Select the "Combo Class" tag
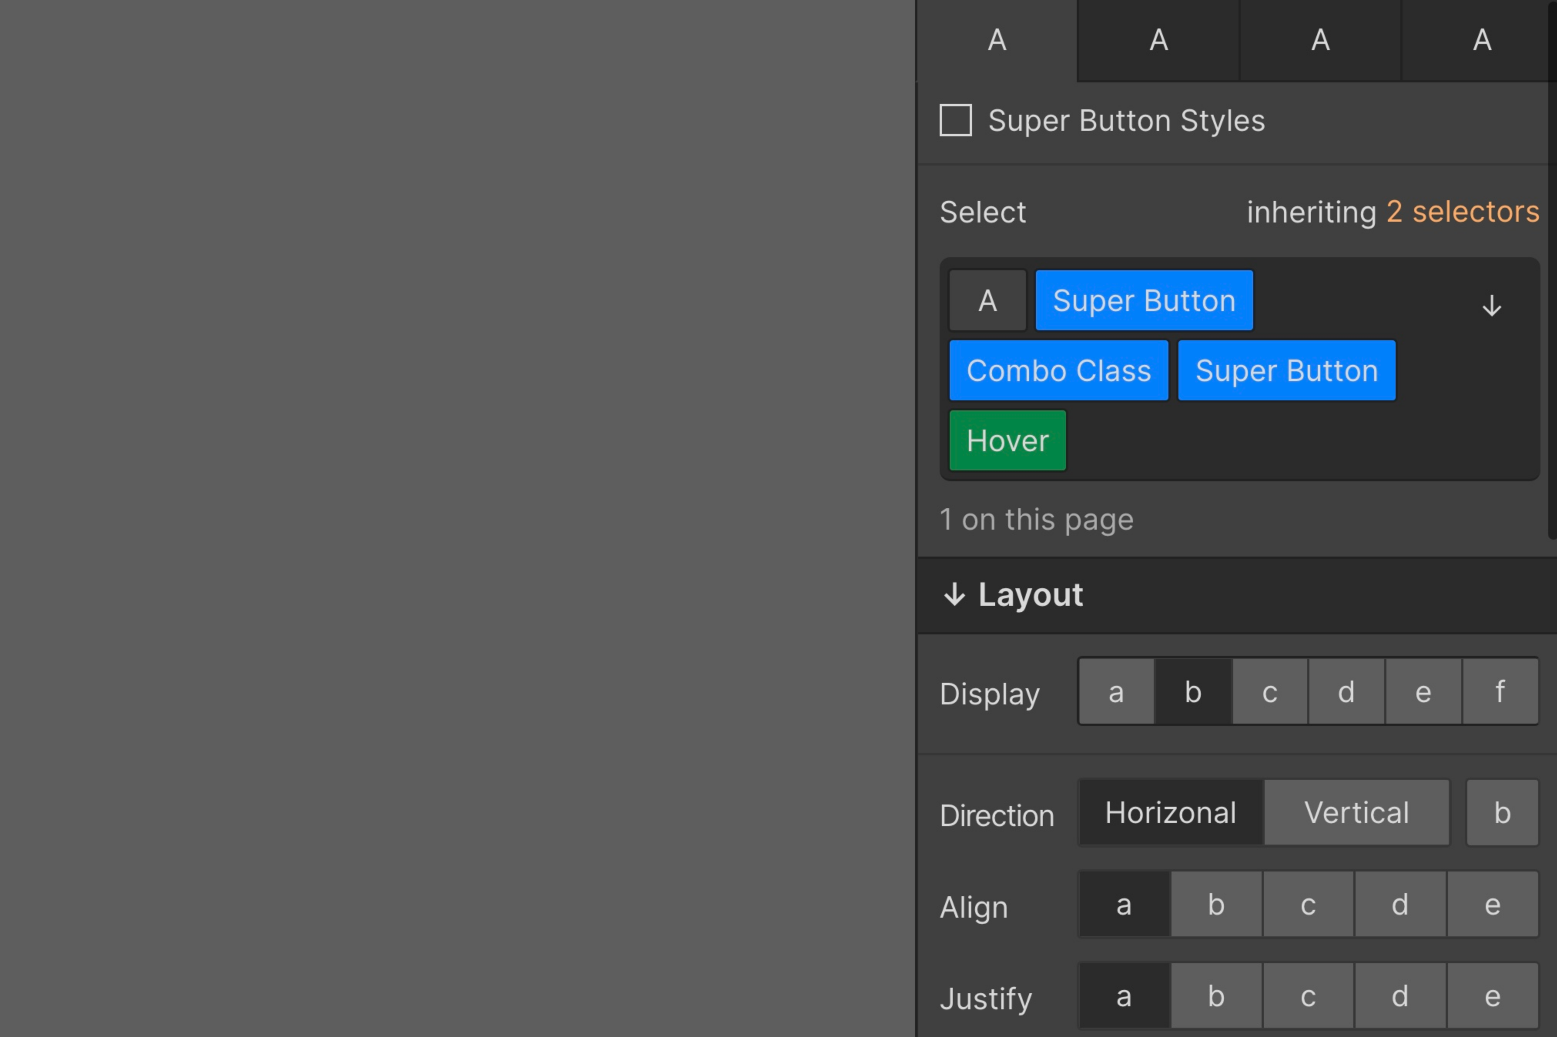 [1059, 370]
